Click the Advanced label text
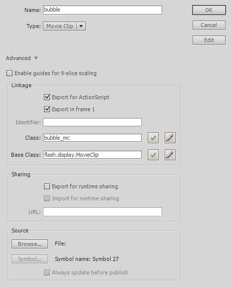Image resolution: width=231 pixels, height=287 pixels. 18,58
